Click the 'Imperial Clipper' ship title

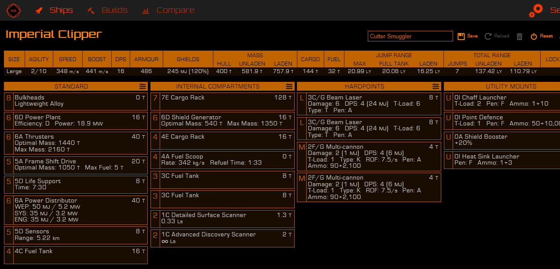(x=54, y=34)
